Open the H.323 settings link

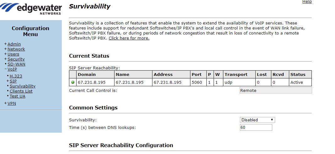pos(16,76)
